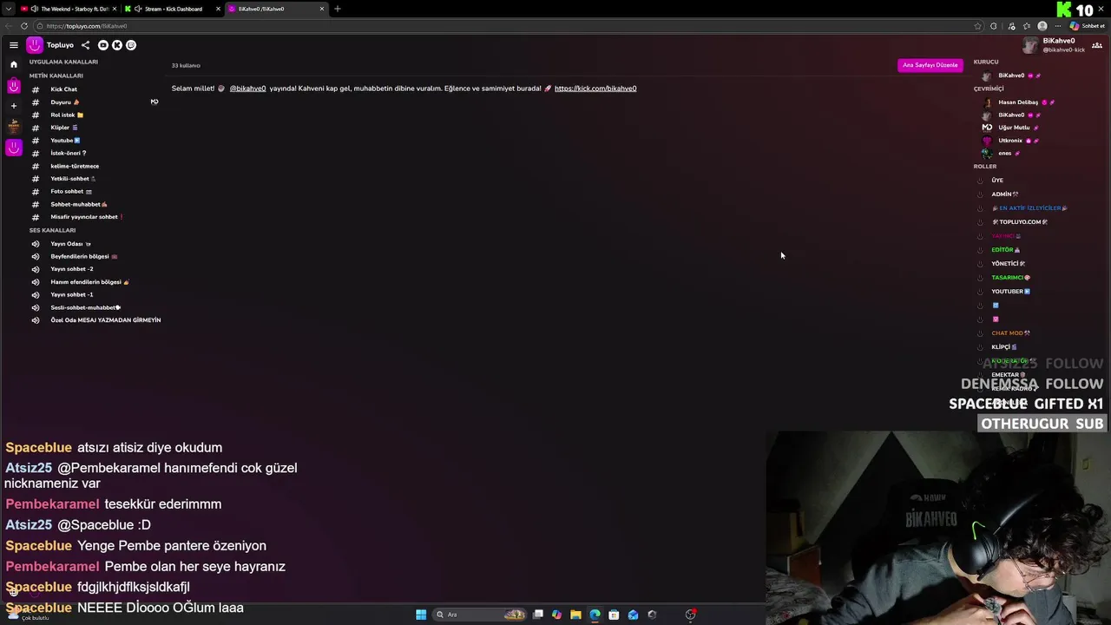Join Sesli-sohbet-muhabbet voice channel
The image size is (1111, 625).
pos(85,307)
